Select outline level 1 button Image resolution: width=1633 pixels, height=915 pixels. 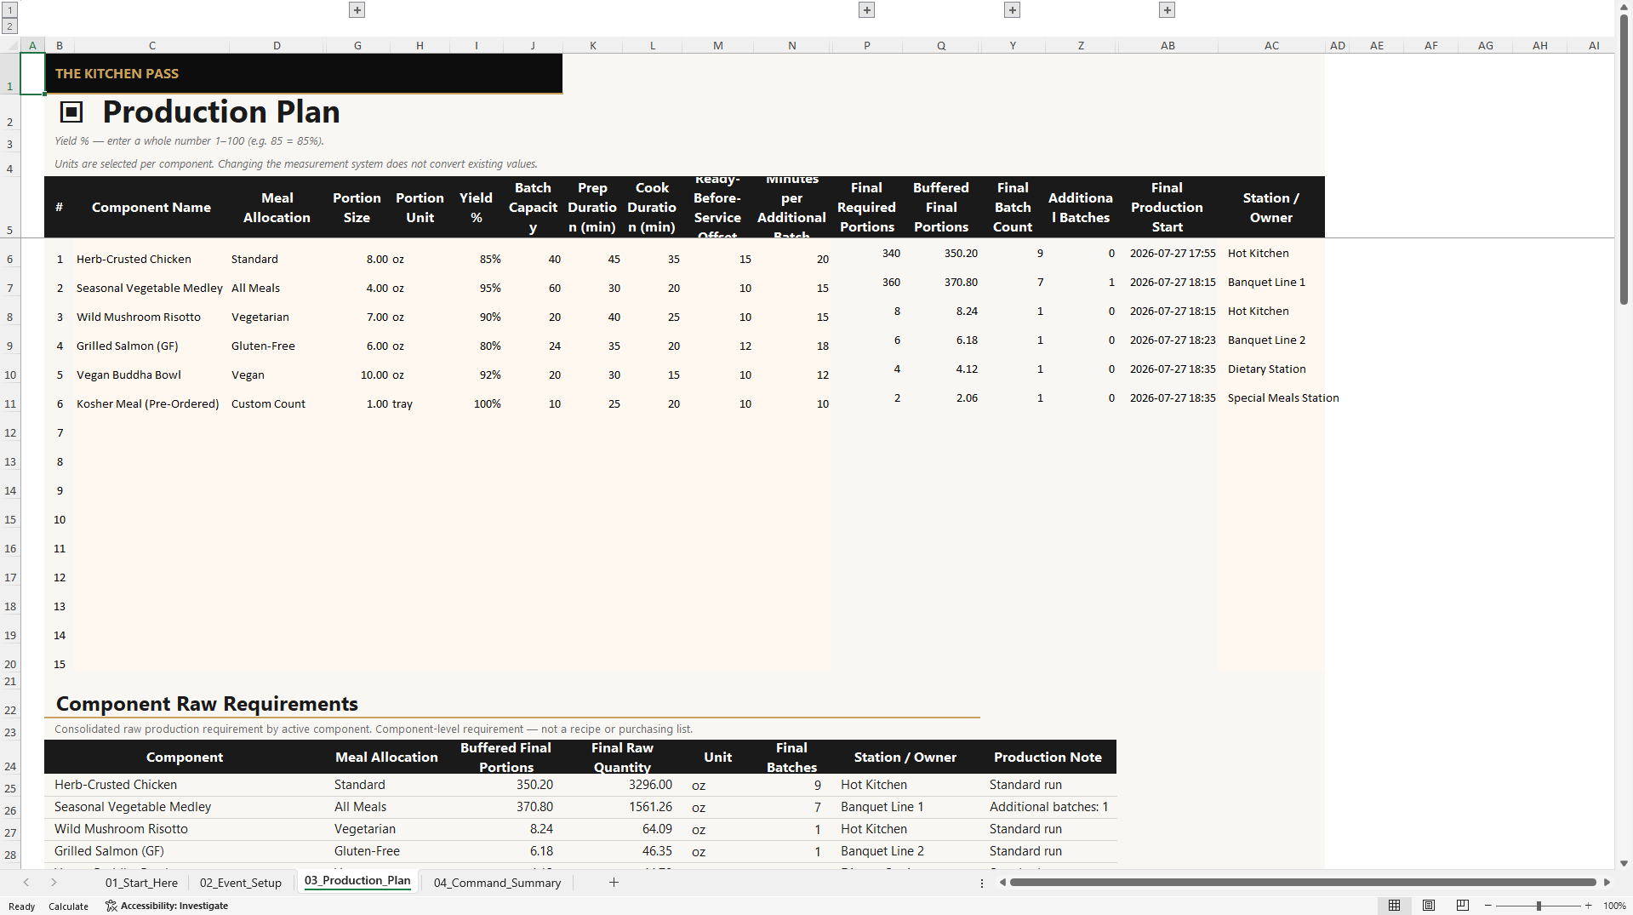10,10
